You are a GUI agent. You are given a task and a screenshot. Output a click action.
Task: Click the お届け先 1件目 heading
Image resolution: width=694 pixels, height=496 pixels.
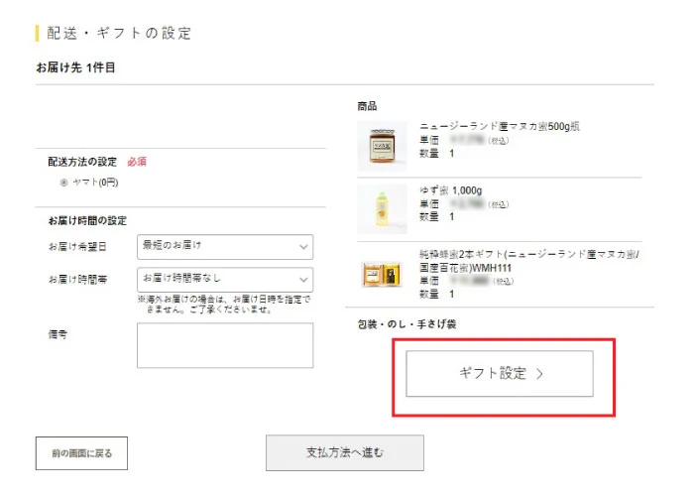pos(76,67)
